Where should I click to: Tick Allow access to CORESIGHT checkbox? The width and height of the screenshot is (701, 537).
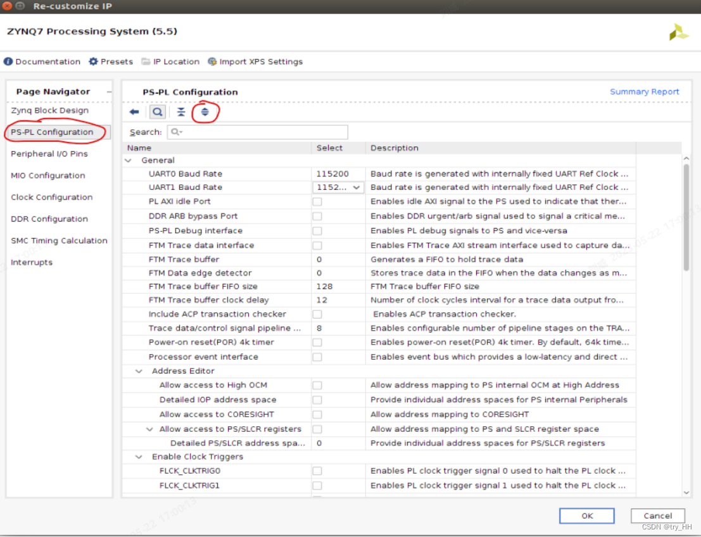[317, 415]
